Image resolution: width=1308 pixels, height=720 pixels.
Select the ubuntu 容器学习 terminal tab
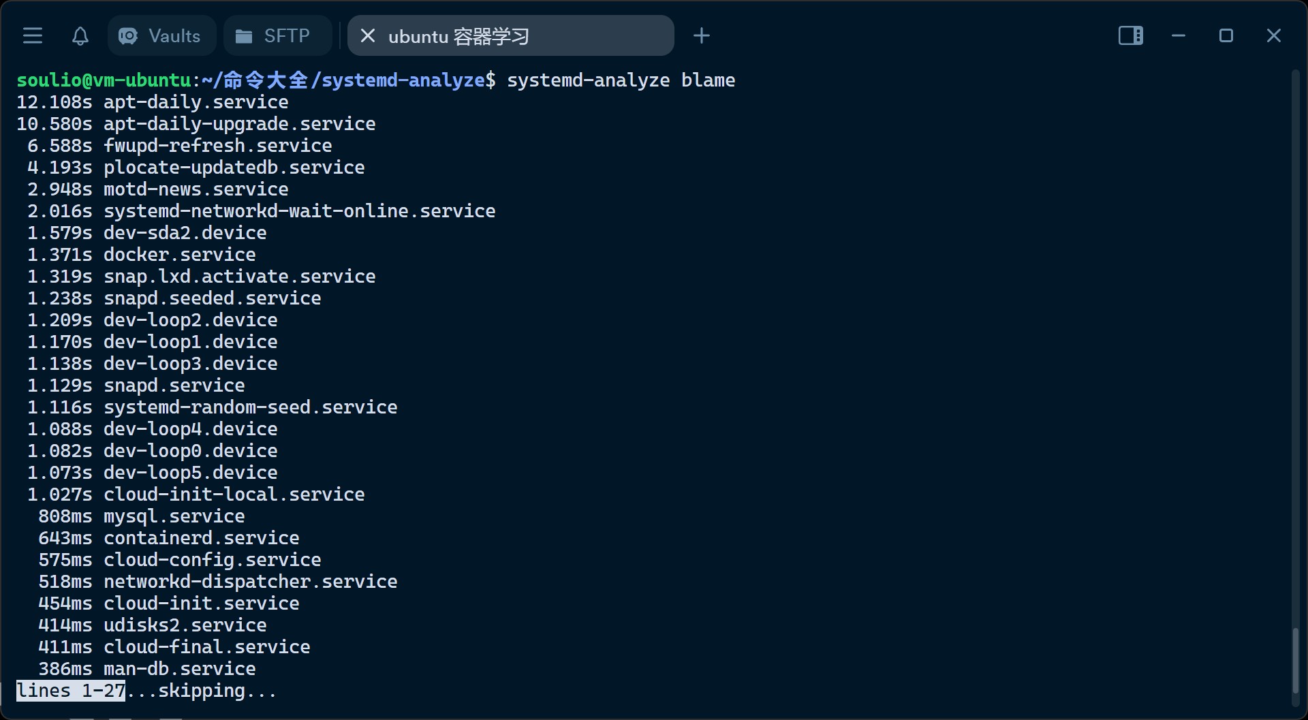coord(511,35)
